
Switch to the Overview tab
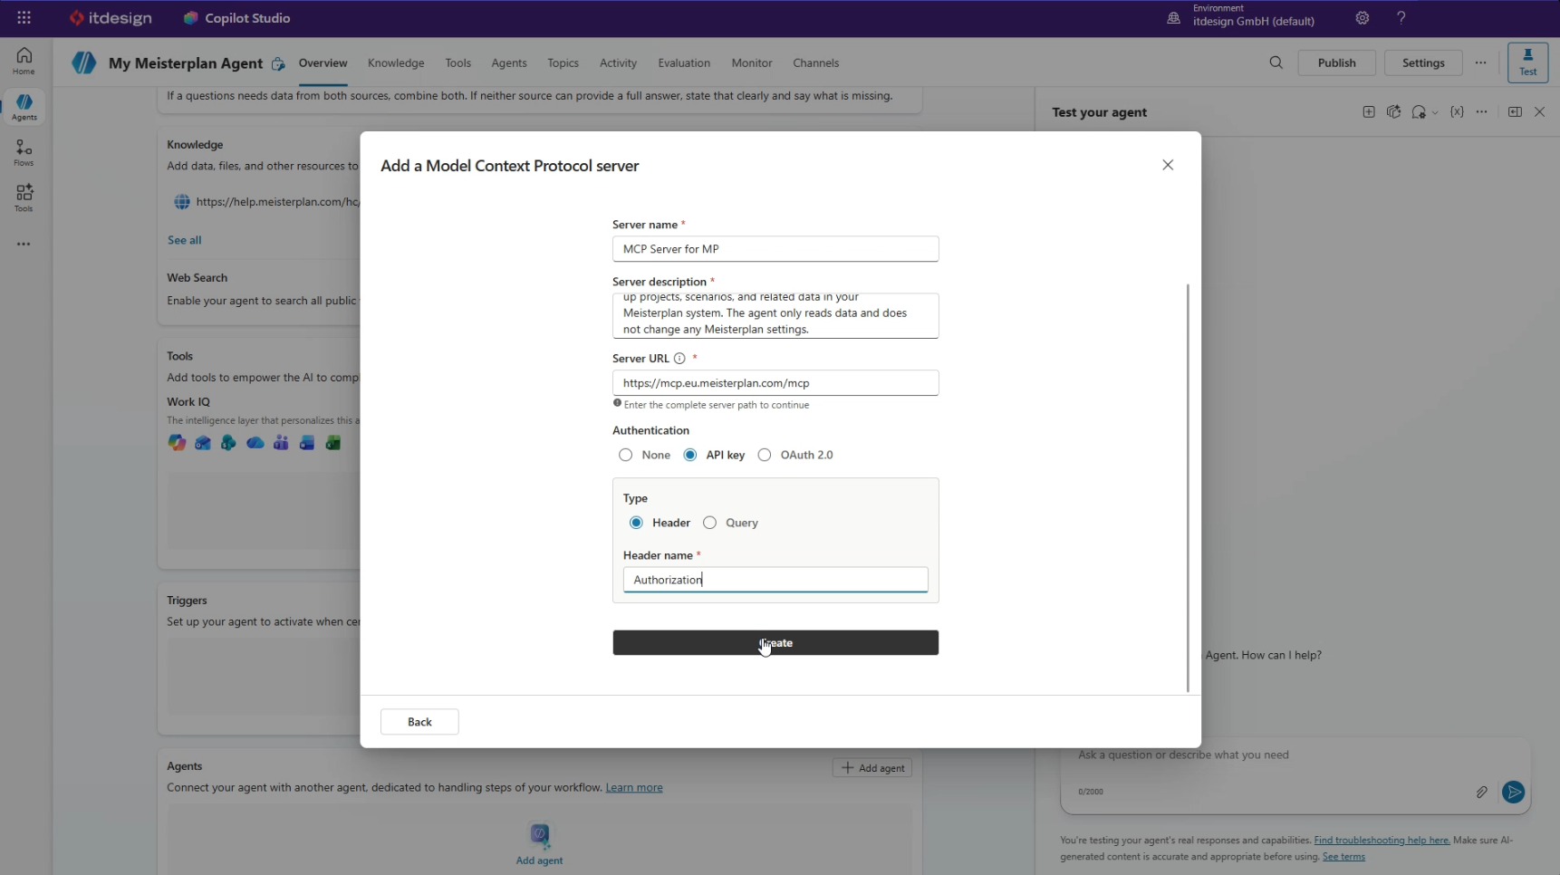coord(323,62)
